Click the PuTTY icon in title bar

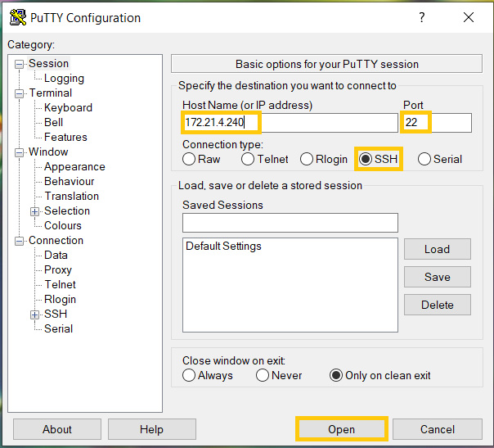[x=16, y=17]
